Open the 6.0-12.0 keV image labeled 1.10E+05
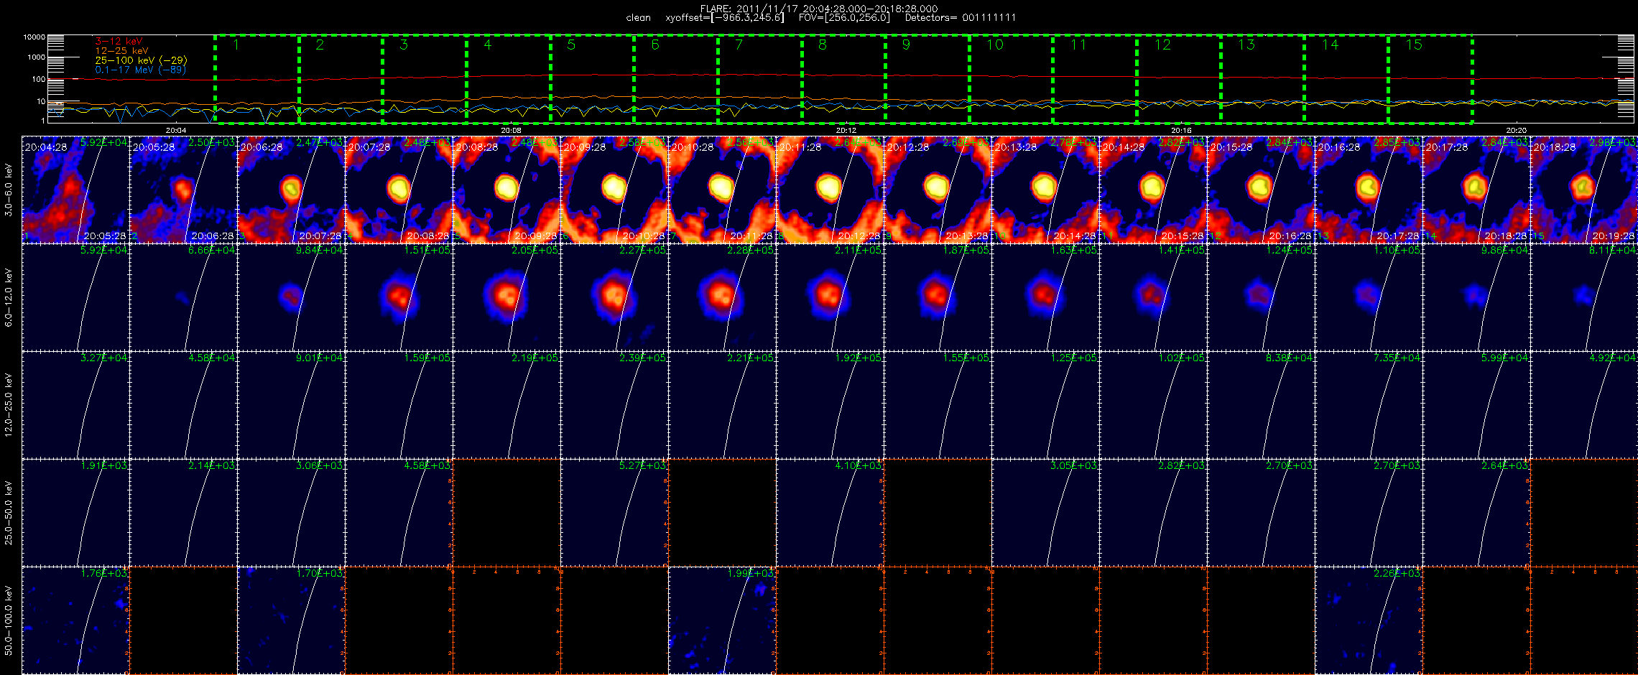 click(1369, 297)
